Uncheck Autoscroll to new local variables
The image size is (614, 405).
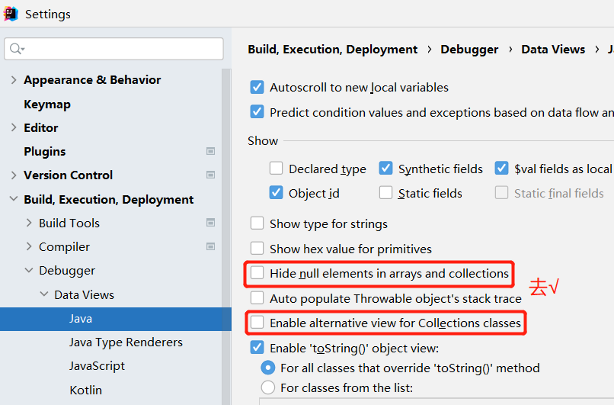click(x=257, y=88)
